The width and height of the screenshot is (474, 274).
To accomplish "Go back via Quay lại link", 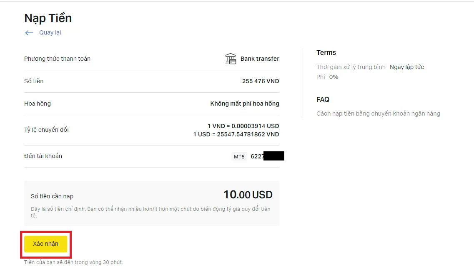I will [50, 32].
